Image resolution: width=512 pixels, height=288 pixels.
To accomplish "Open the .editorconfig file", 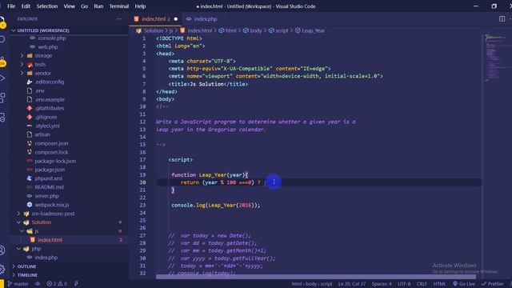I will [50, 82].
